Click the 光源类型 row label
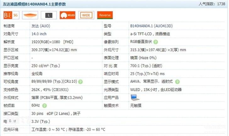The image size is (229, 136). [111, 90]
